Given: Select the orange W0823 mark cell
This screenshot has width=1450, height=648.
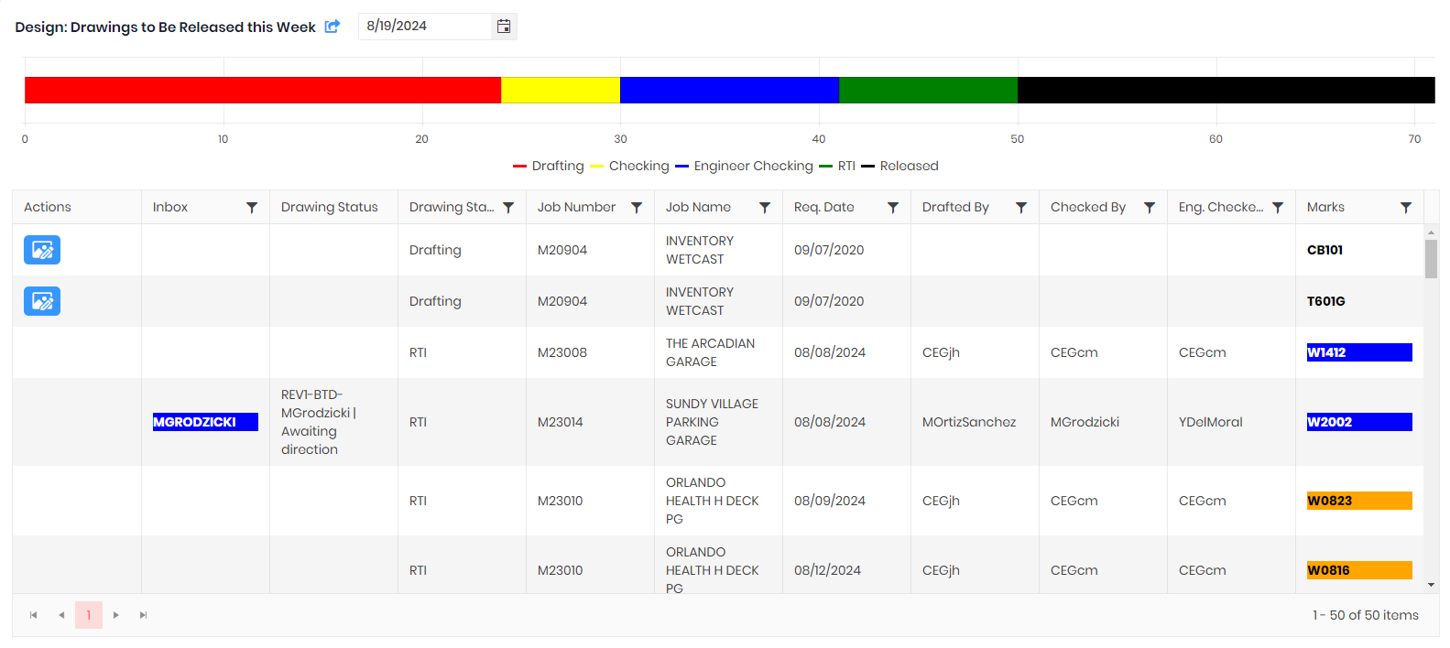Looking at the screenshot, I should coord(1359,501).
